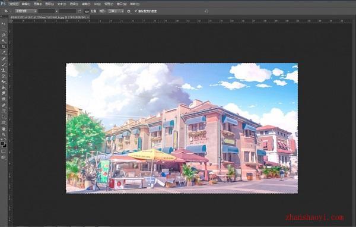356x227 pixels.
Task: Select the Move tool
Action: click(4, 24)
